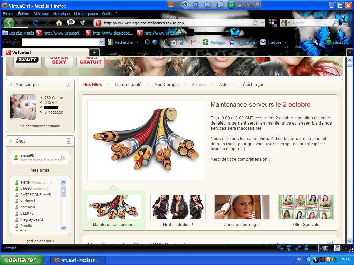
Task: Click the démarrer start button
Action: point(22,260)
